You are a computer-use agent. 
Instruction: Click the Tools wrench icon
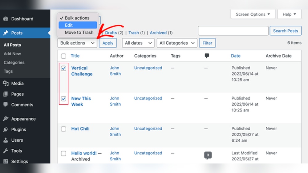(6, 151)
